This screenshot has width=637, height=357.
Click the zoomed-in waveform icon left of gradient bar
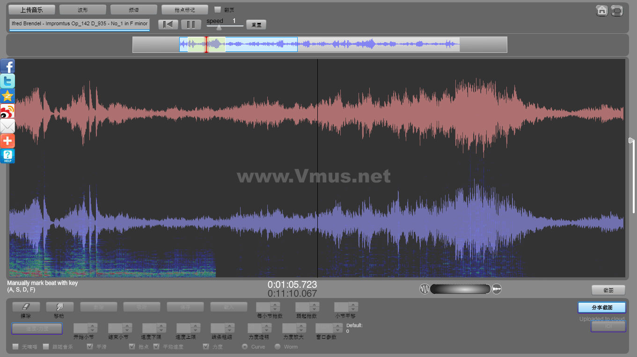pos(424,289)
